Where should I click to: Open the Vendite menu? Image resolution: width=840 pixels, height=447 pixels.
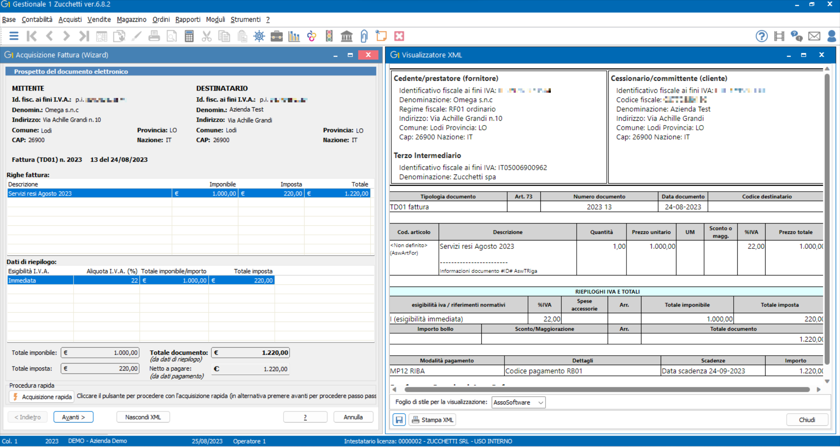point(99,19)
